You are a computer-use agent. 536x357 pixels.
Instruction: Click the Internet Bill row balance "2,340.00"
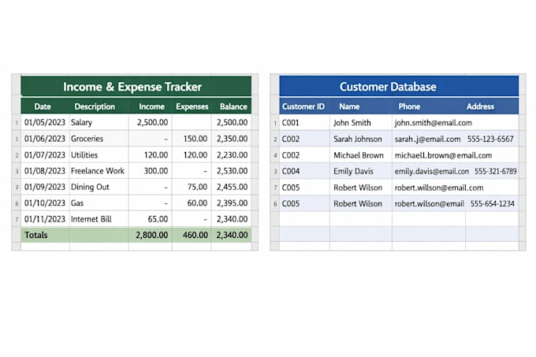point(232,219)
